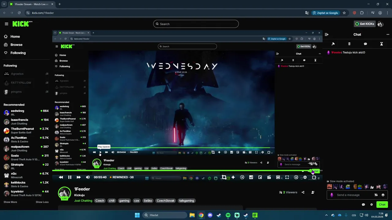This screenshot has width=392, height=220.
Task: Click the Pepe frog quick emote
Action: (348, 186)
